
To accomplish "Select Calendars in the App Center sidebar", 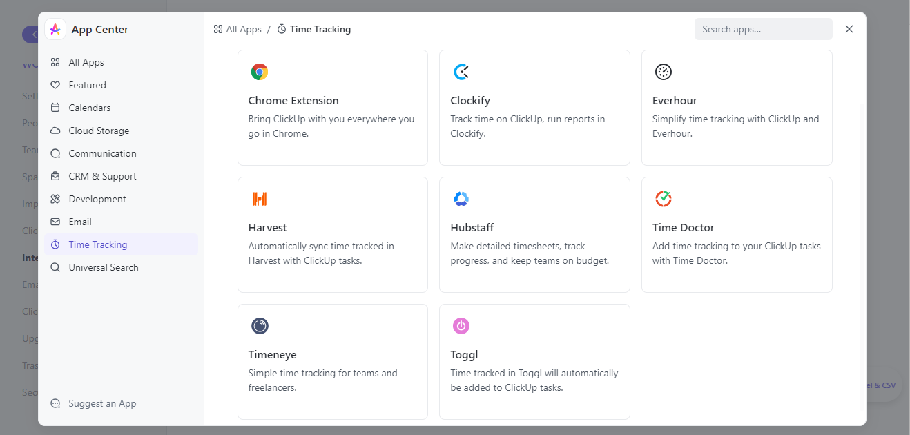I will [89, 108].
